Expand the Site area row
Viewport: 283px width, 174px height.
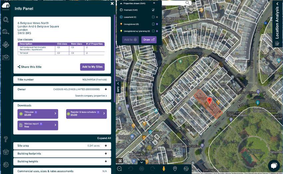62,146
